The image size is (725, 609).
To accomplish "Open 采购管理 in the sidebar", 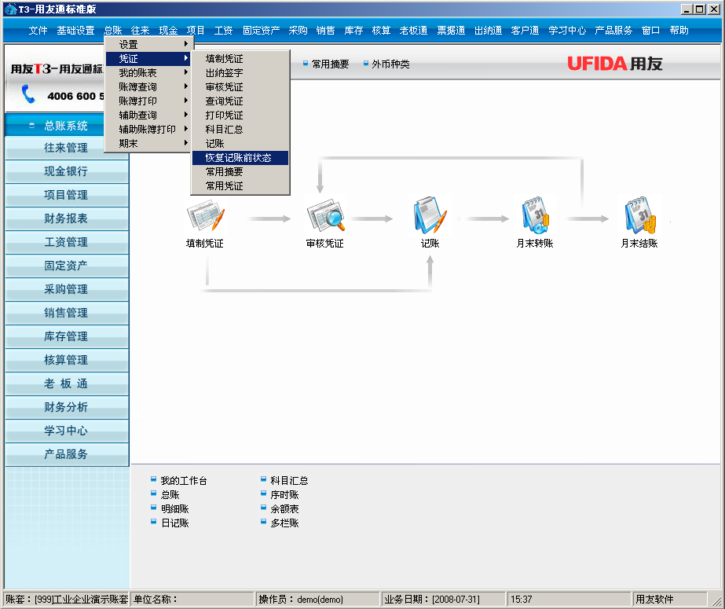I will 67,289.
